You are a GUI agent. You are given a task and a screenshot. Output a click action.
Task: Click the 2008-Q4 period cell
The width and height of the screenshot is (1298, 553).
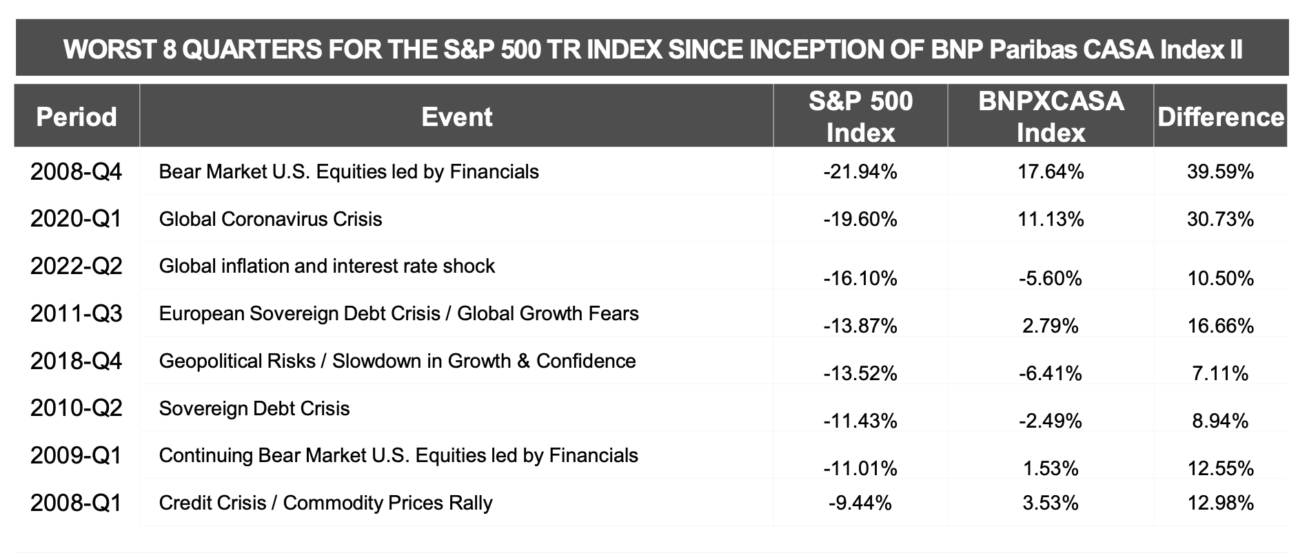pos(77,171)
